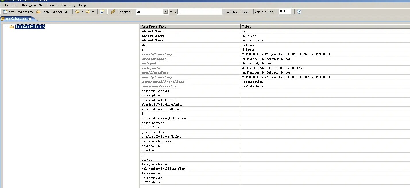The height and width of the screenshot is (188, 410).
Task: Click the Attribute Name column header
Action: click(154, 27)
